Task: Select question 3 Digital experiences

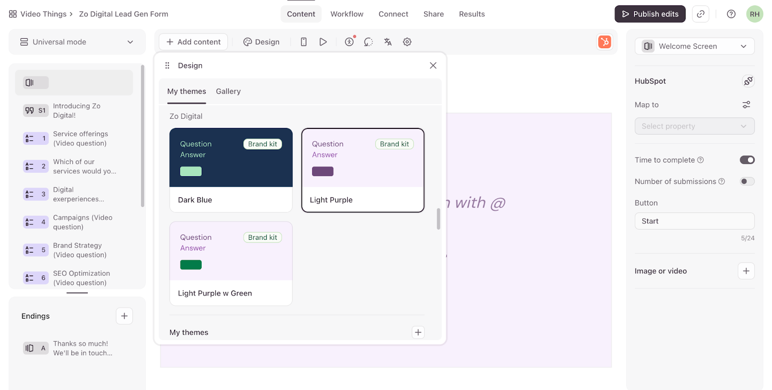Action: tap(74, 195)
